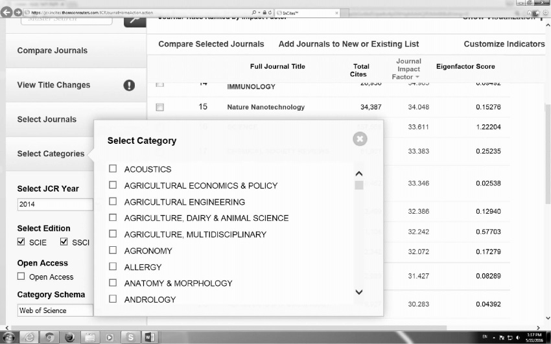The image size is (551, 344).
Task: Click the Total Cites column header
Action: [361, 70]
